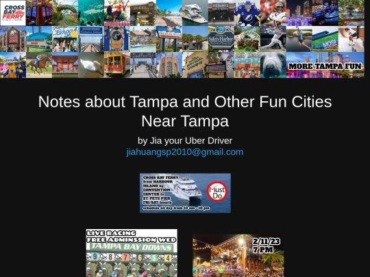Open the racehorse and jockey collage tile
This screenshot has width=370, height=277.
pos(39,65)
